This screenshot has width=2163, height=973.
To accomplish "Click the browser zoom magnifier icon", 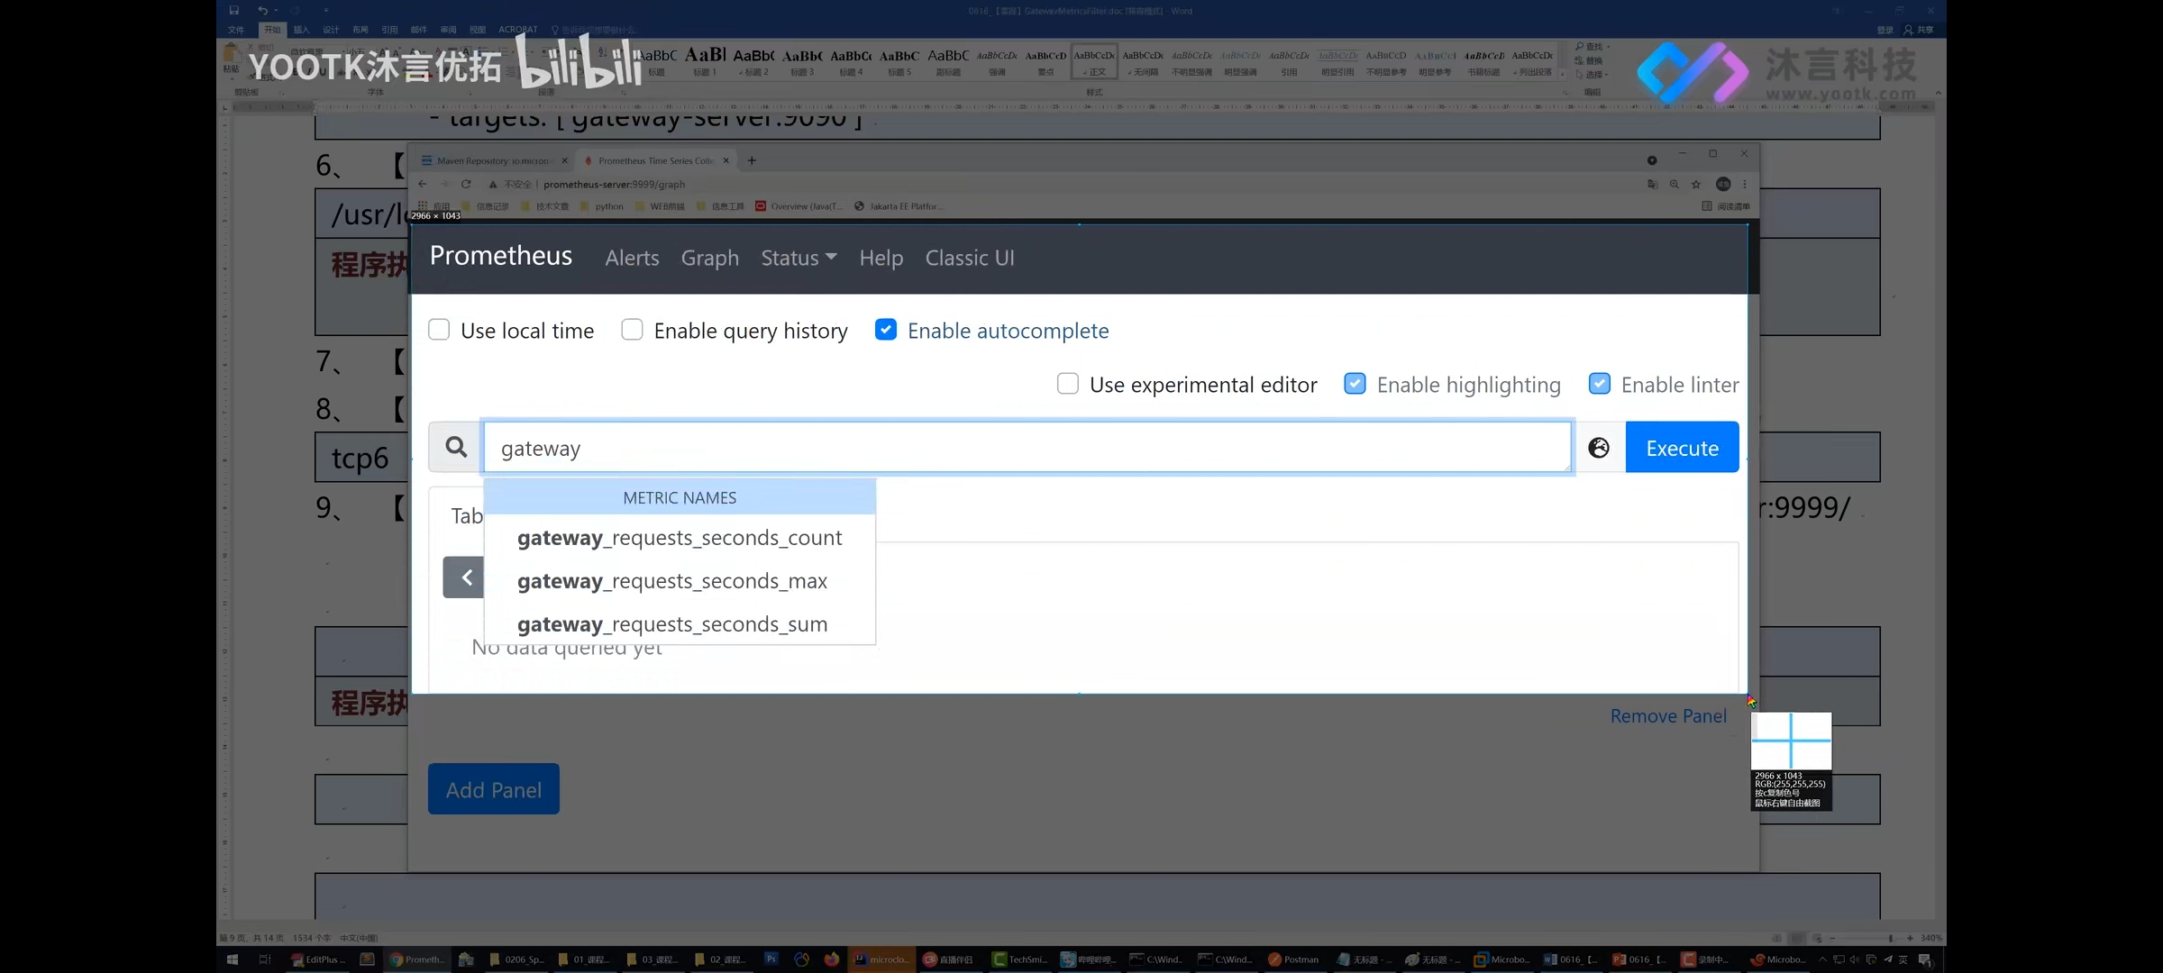I will (1674, 184).
